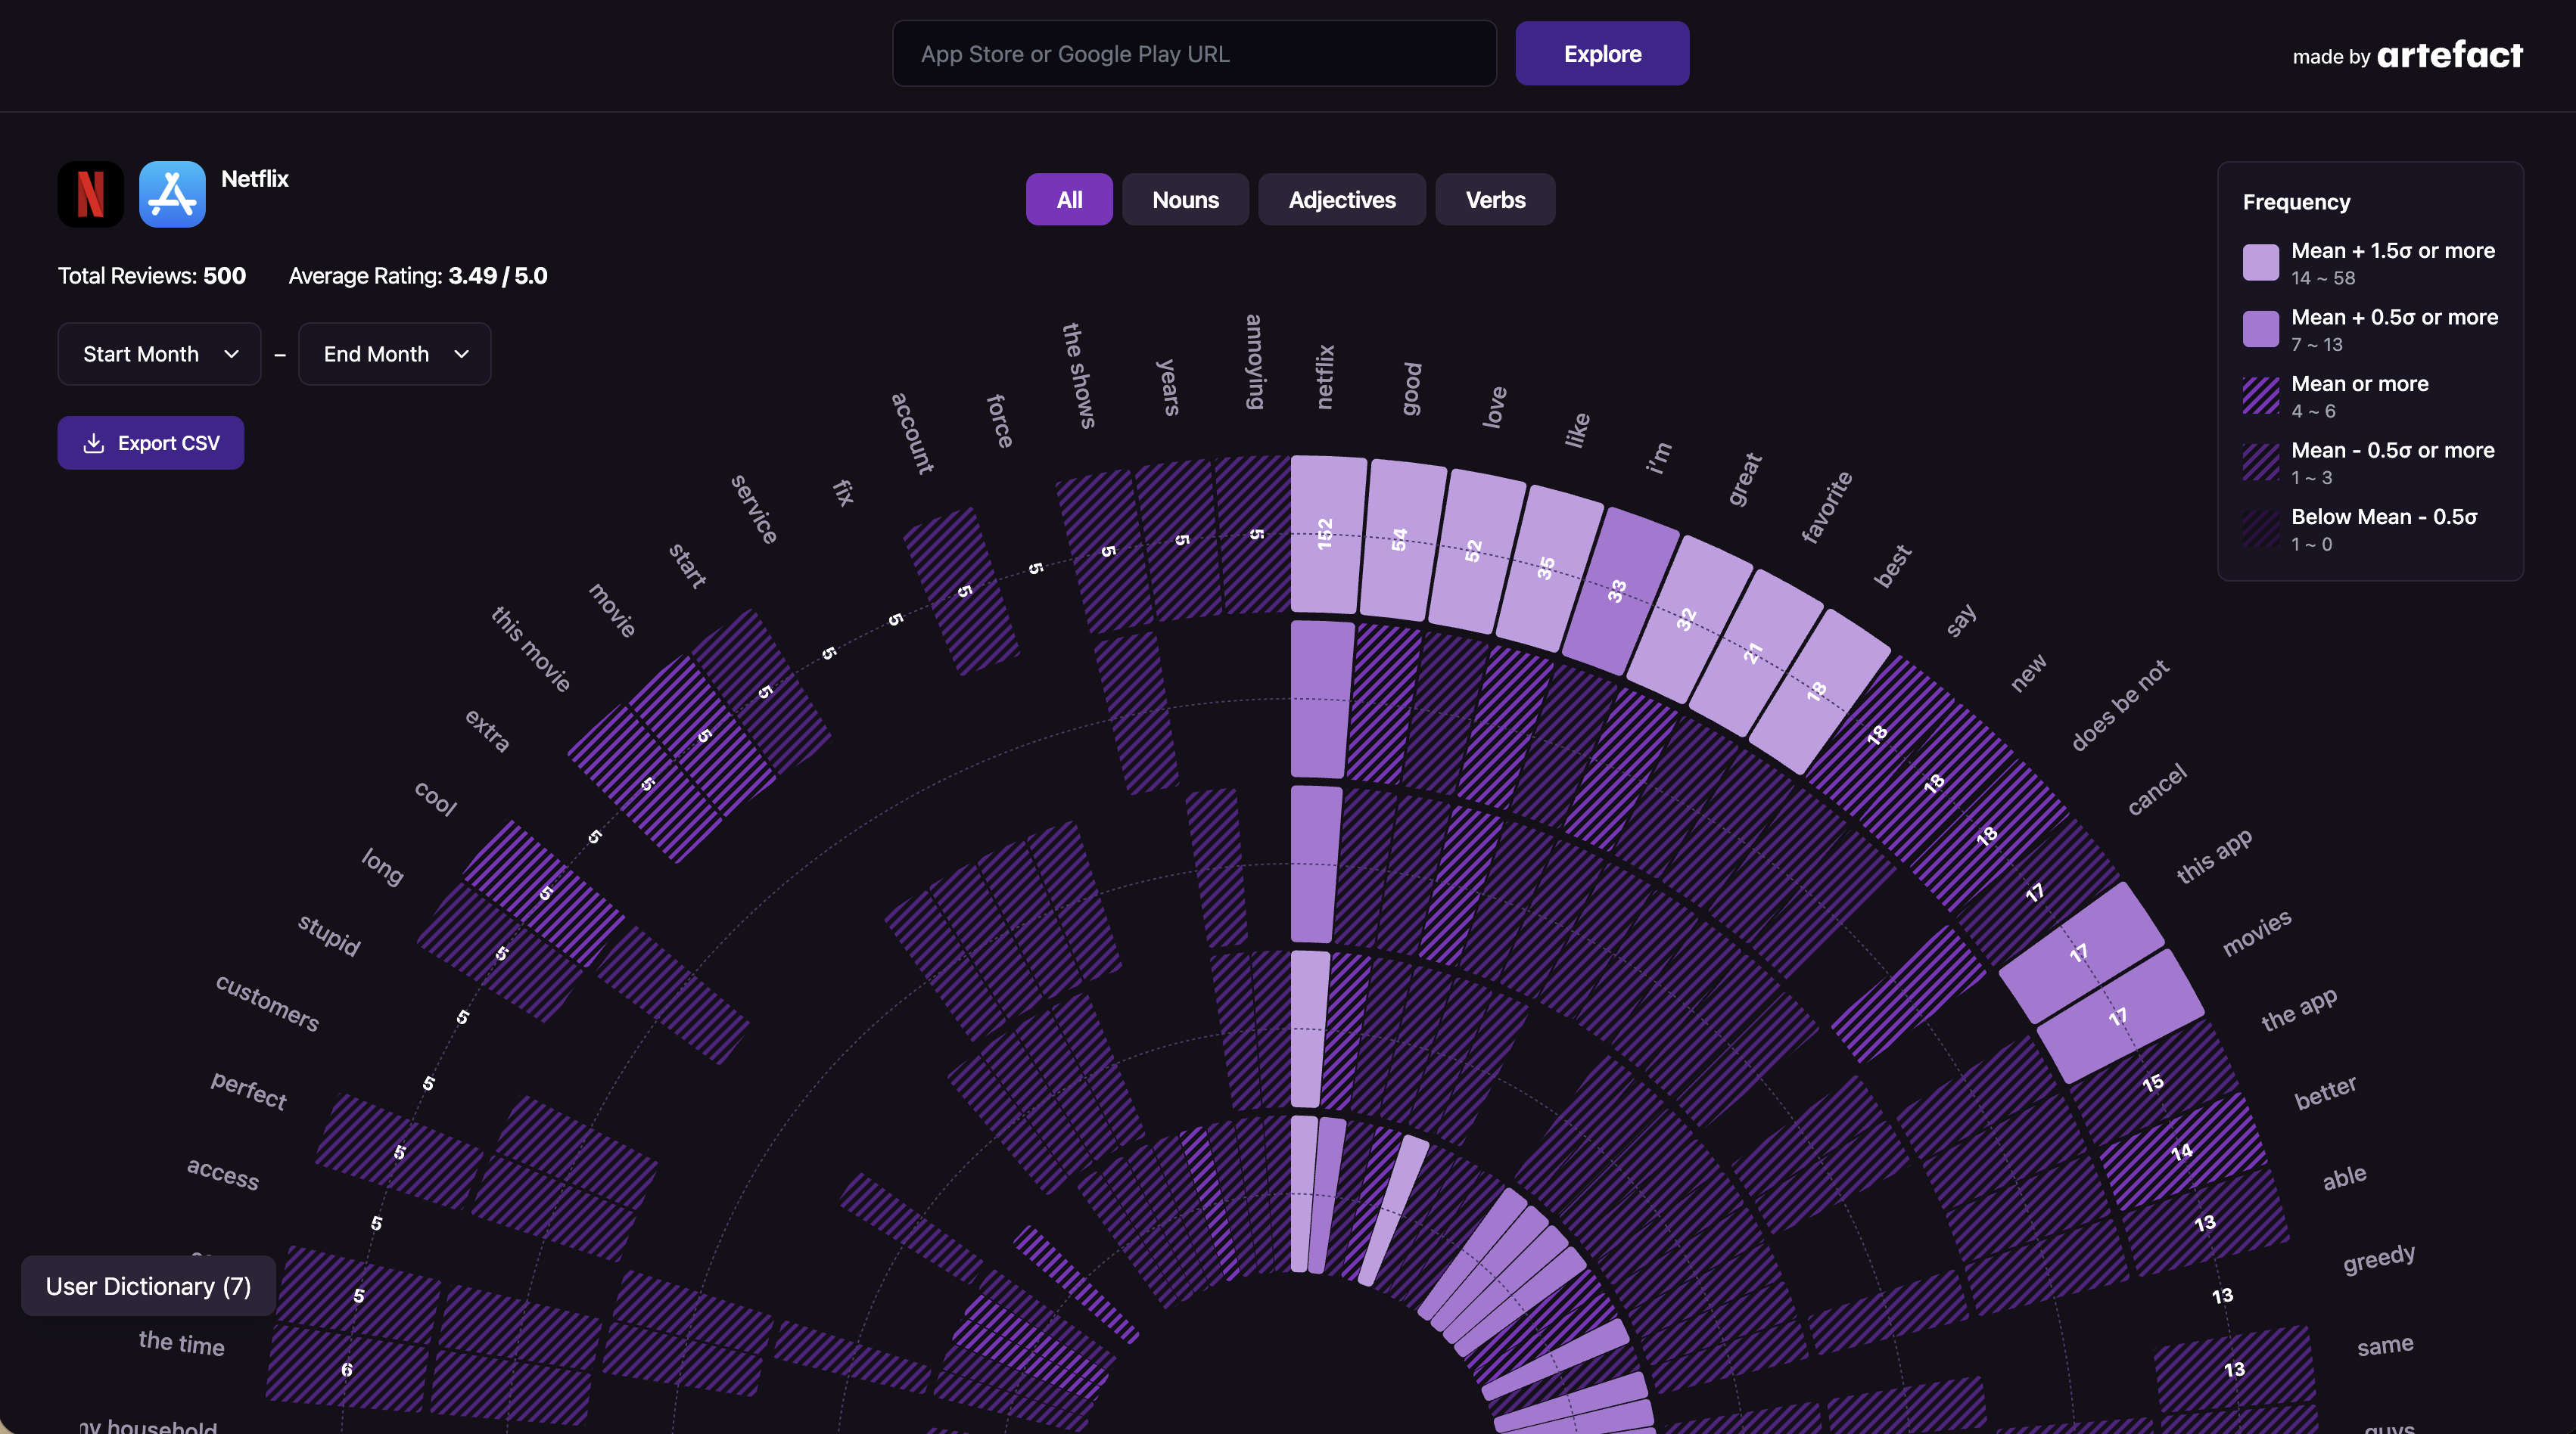
Task: Click the Export CSV button
Action: point(151,442)
